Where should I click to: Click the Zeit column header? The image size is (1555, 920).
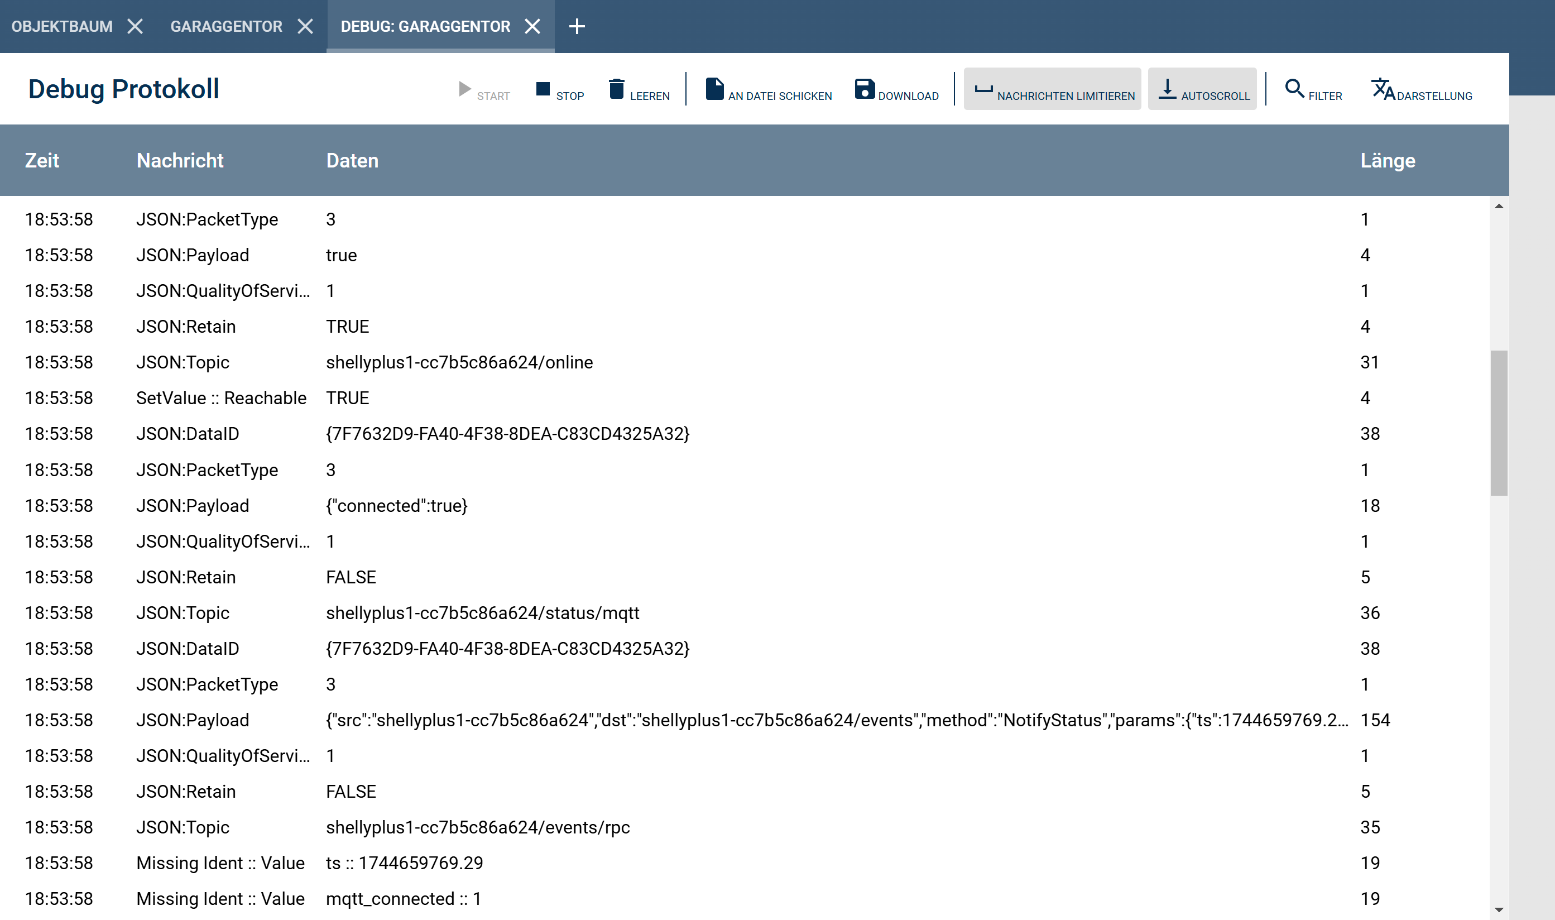tap(41, 161)
